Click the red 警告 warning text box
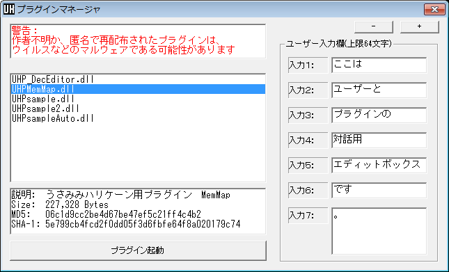This screenshot has width=449, height=272. click(138, 41)
